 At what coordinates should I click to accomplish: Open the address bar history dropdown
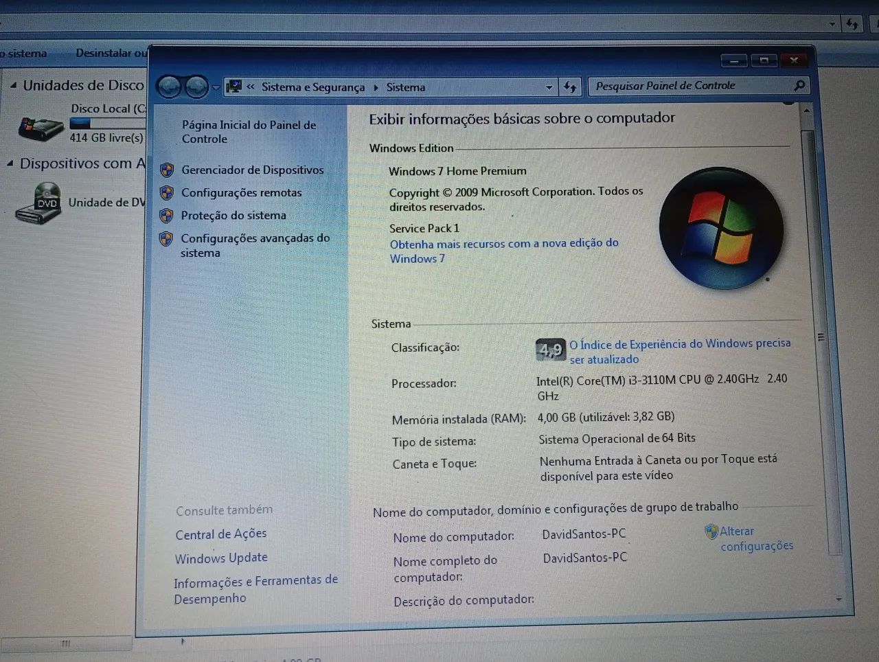[549, 87]
